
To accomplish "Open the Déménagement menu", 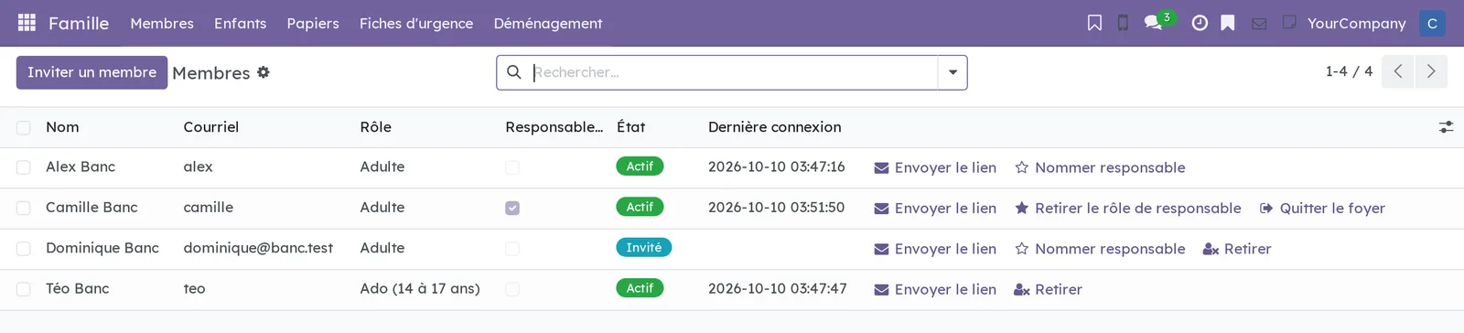I will click(548, 23).
